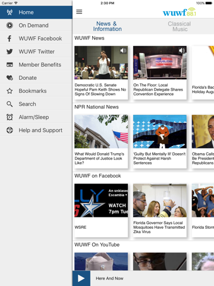Viewport: 214px width, 286px height.
Task: Open WUWF Twitter menu item
Action: pos(36,52)
